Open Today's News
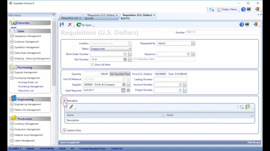This screenshot has height=151, width=270. coord(227,9)
